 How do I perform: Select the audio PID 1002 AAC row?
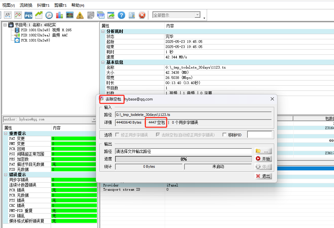(44, 35)
